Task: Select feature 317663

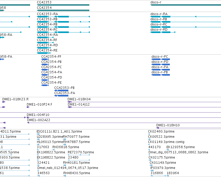Action: pyautogui.click(x=43, y=147)
